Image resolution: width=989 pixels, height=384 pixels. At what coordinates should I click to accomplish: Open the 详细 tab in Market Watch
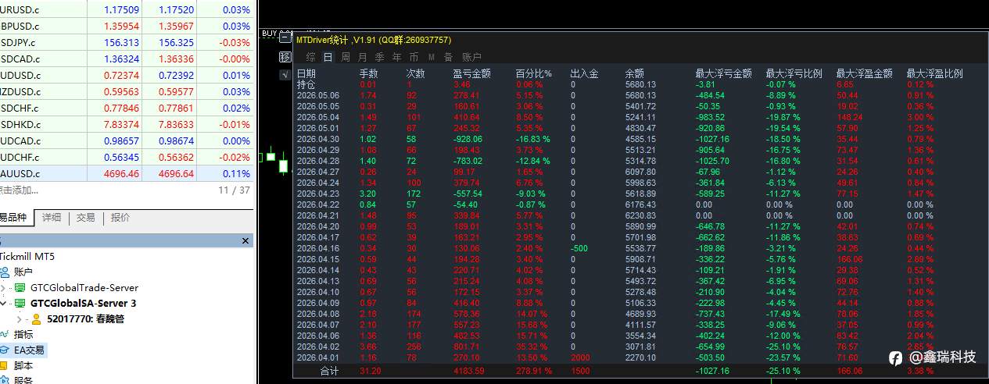[52, 218]
